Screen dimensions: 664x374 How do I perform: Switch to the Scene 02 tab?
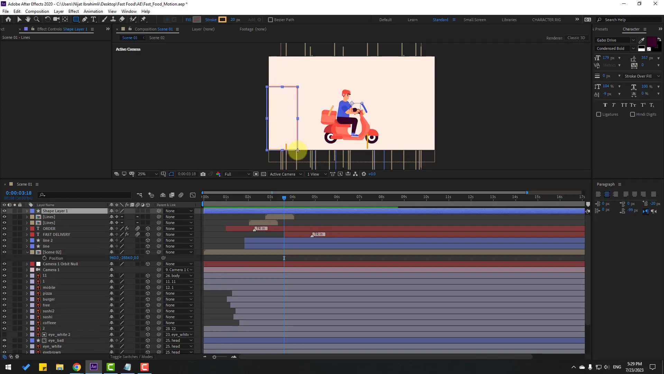pos(157,37)
